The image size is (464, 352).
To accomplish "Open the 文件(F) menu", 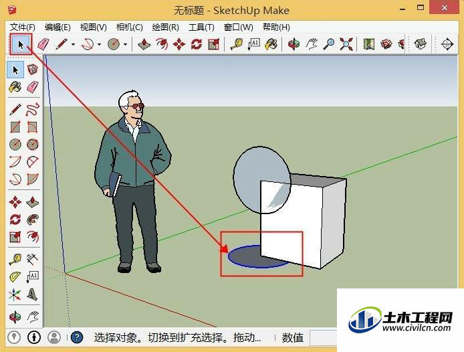I will 23,27.
